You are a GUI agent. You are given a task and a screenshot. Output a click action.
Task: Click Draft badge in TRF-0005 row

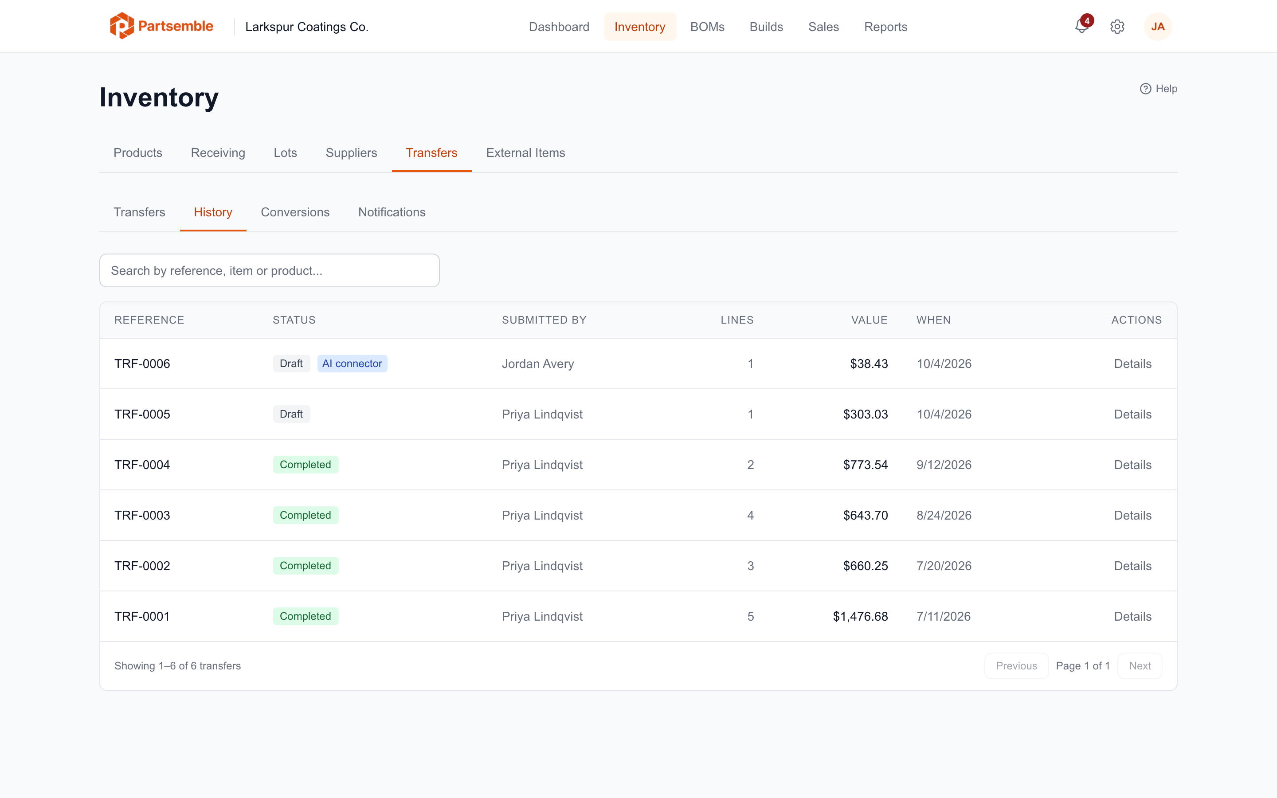click(291, 414)
